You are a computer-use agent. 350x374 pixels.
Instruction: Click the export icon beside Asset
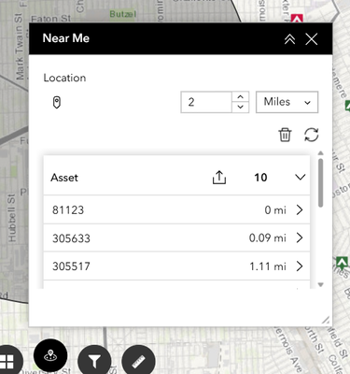(x=219, y=178)
